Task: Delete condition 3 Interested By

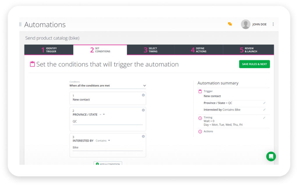Action: [143, 136]
